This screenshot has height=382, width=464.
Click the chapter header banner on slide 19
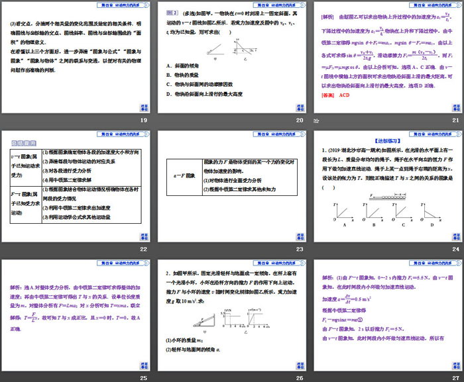click(x=123, y=5)
